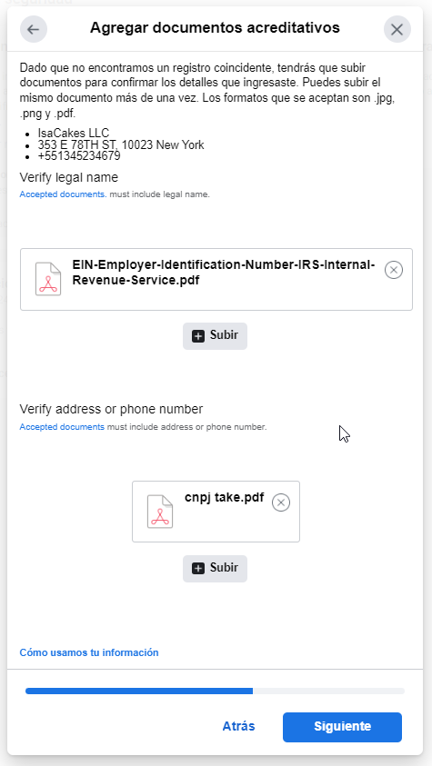Click the PDF icon of cnpj take.pdf
Image resolution: width=432 pixels, height=766 pixels.
(160, 512)
